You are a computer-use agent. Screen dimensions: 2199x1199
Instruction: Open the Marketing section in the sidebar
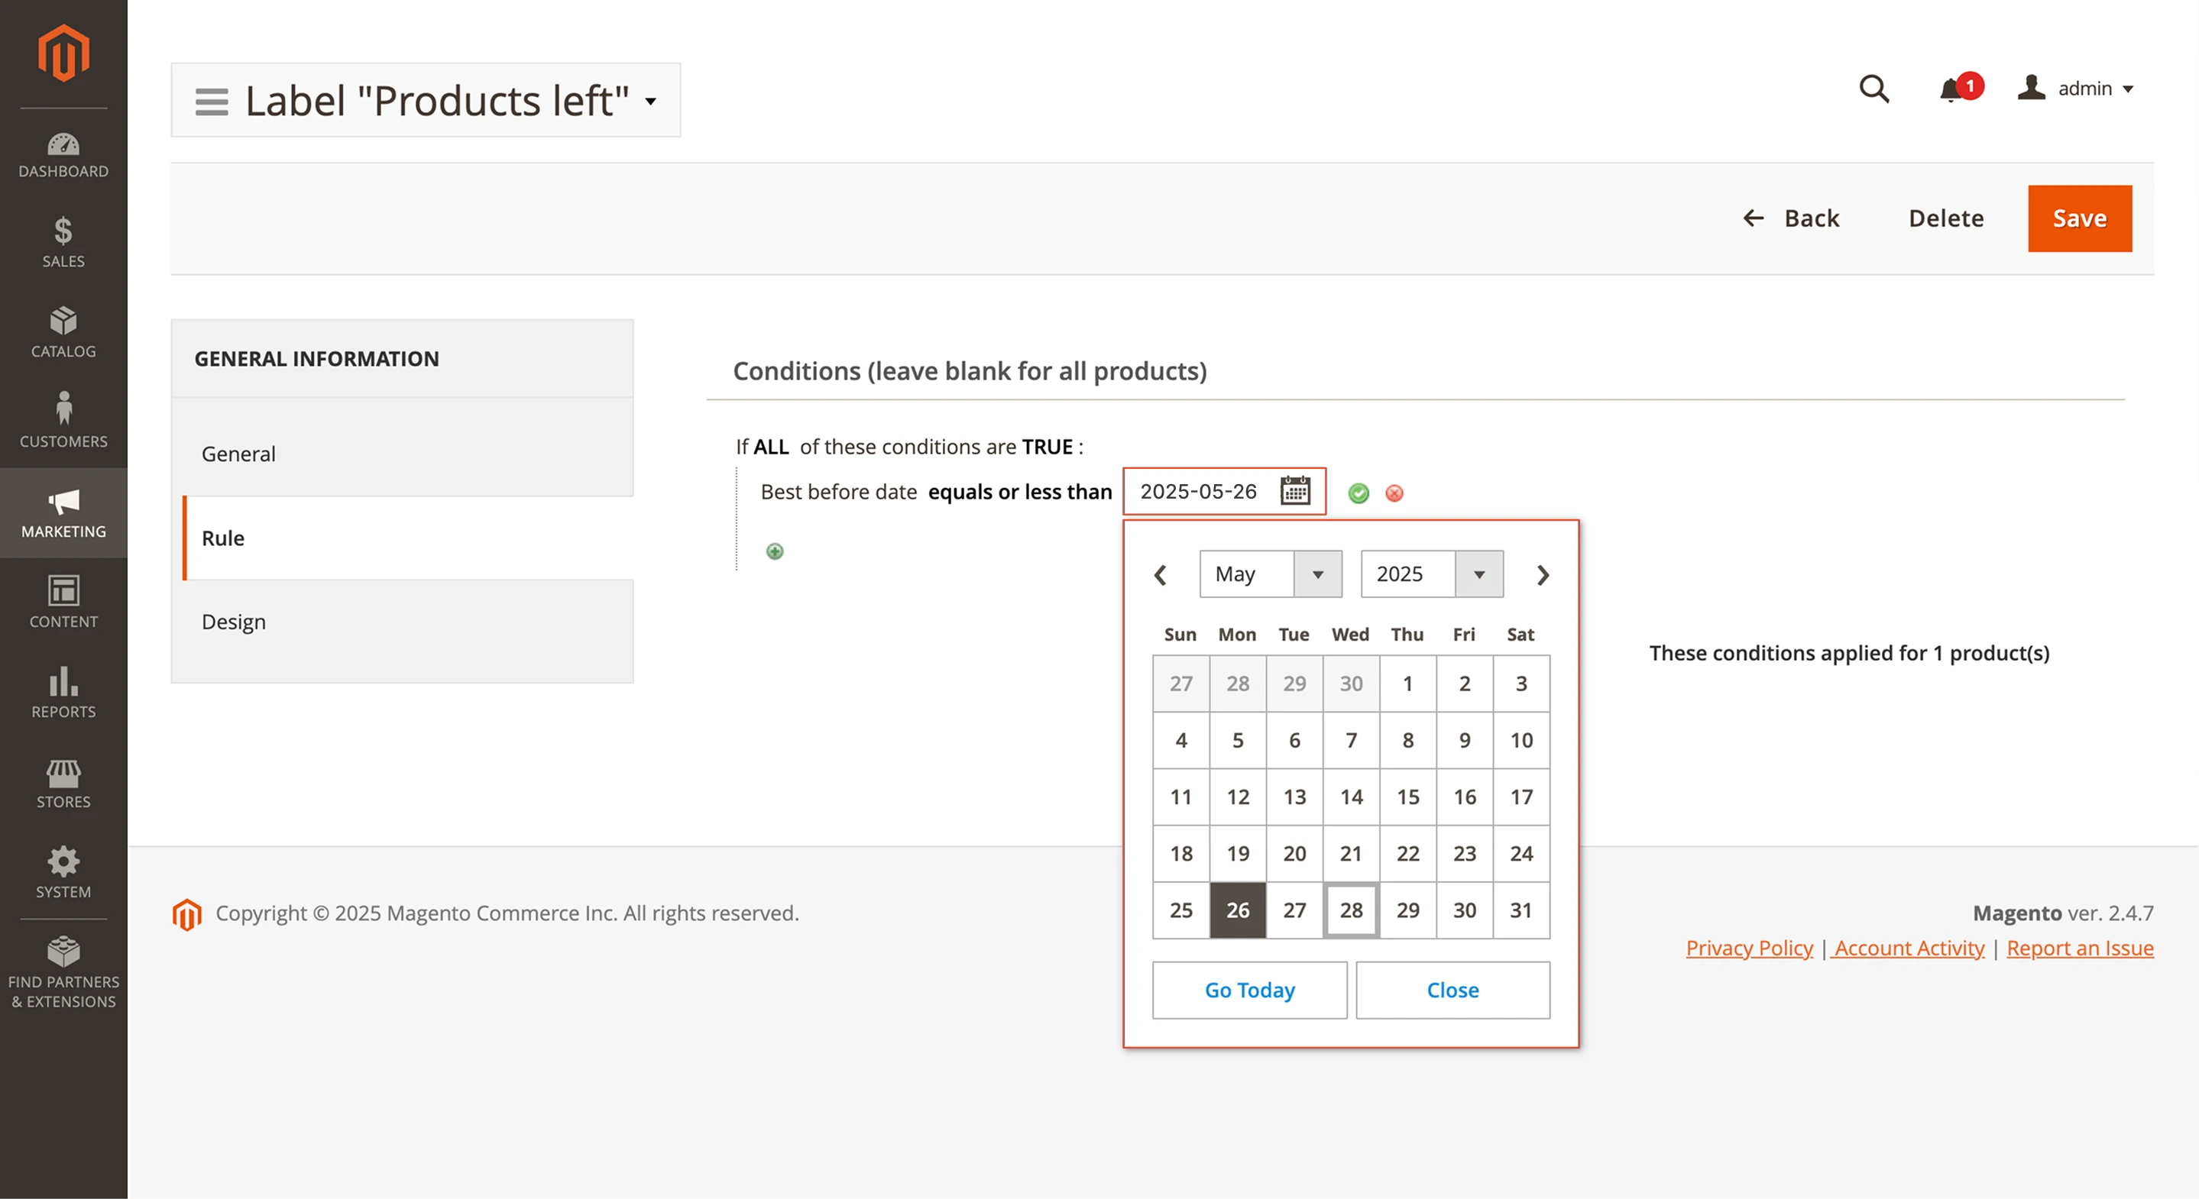click(63, 513)
